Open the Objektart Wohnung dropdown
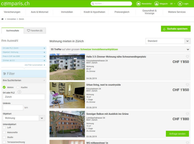Screen dimensions: 194x144 [24, 118]
